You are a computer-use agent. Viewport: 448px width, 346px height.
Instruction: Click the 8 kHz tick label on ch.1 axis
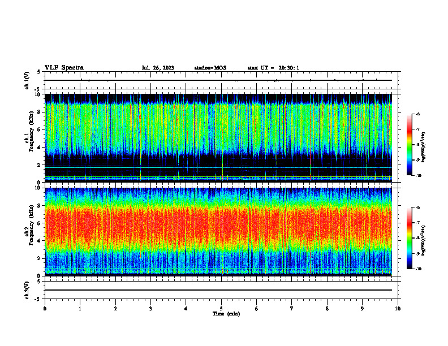pos(40,112)
